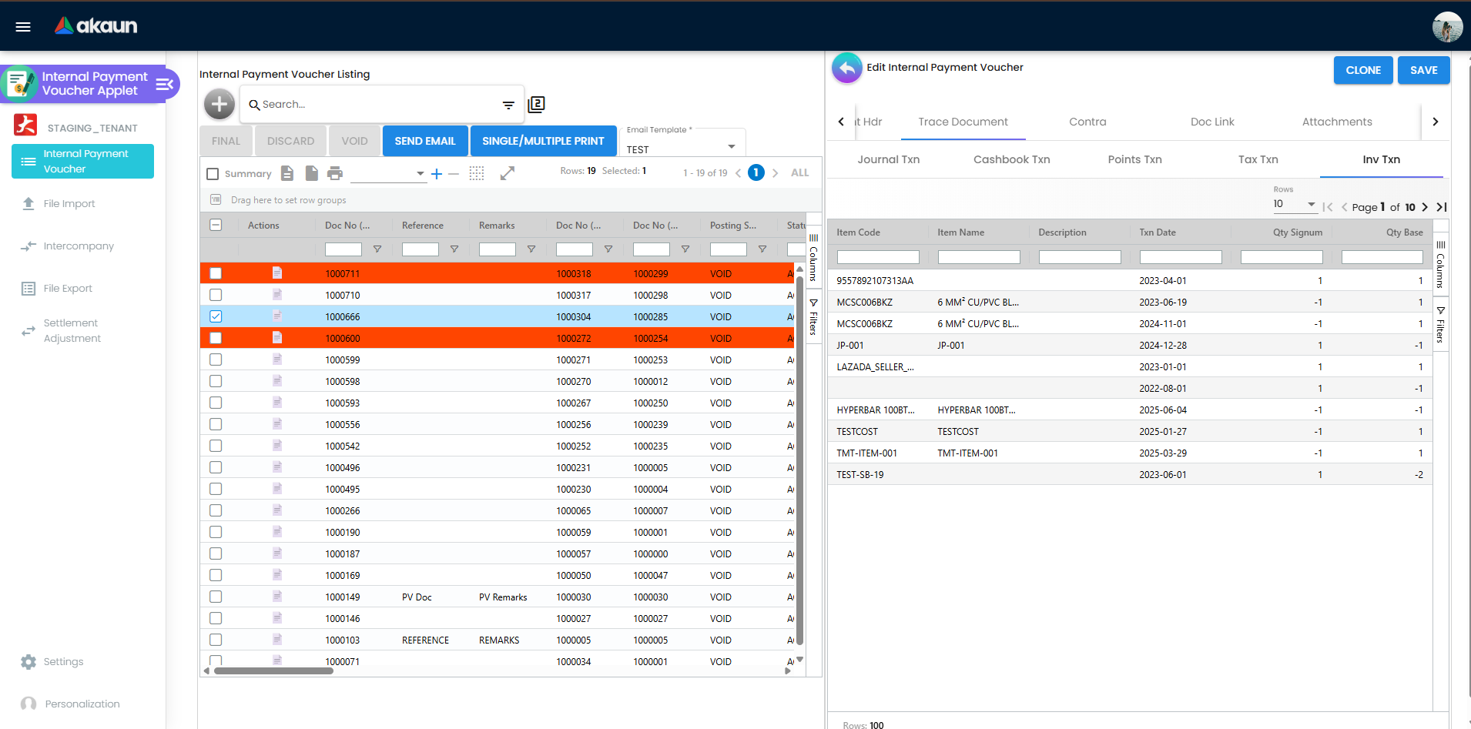1471x729 pixels.
Task: Click the expand fullscreen arrows icon
Action: coord(507,173)
